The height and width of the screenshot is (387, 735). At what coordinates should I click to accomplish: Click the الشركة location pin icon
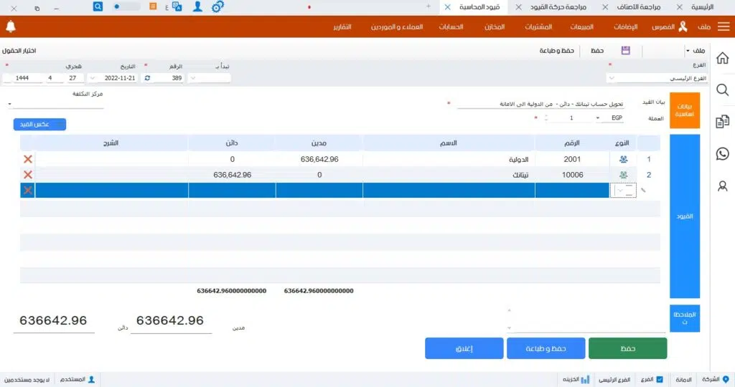[726, 379]
